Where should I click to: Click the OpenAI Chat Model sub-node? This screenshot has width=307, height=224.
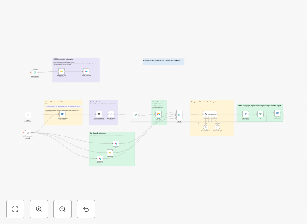coord(205,127)
